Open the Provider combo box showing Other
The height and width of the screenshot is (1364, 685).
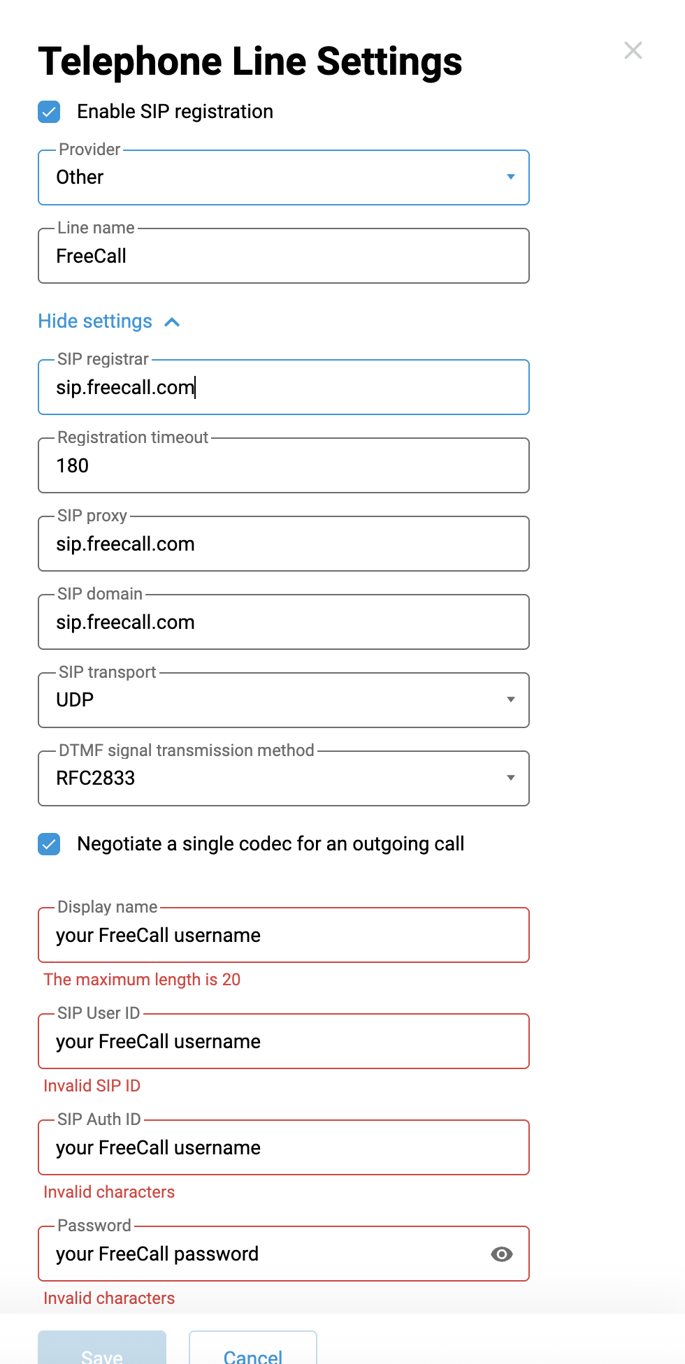pyautogui.click(x=284, y=177)
